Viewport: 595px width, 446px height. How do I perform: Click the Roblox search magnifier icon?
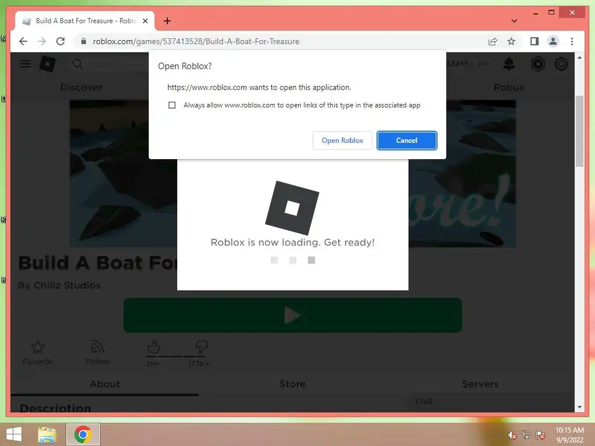[x=77, y=64]
